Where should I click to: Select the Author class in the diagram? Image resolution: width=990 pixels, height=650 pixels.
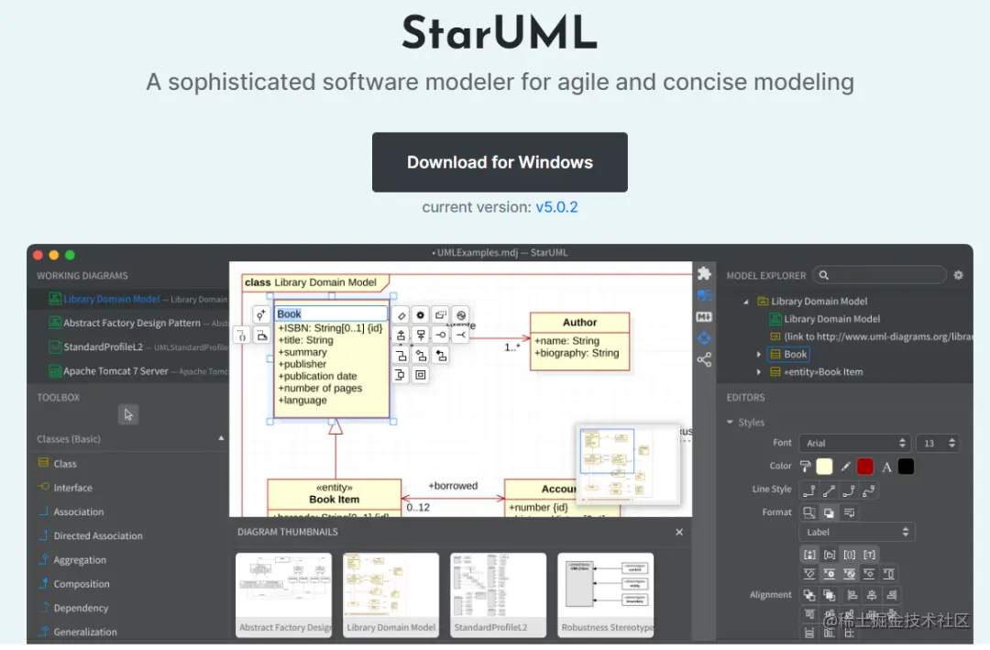coord(579,341)
